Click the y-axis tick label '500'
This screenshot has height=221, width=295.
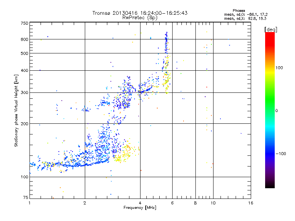[x=24, y=53]
